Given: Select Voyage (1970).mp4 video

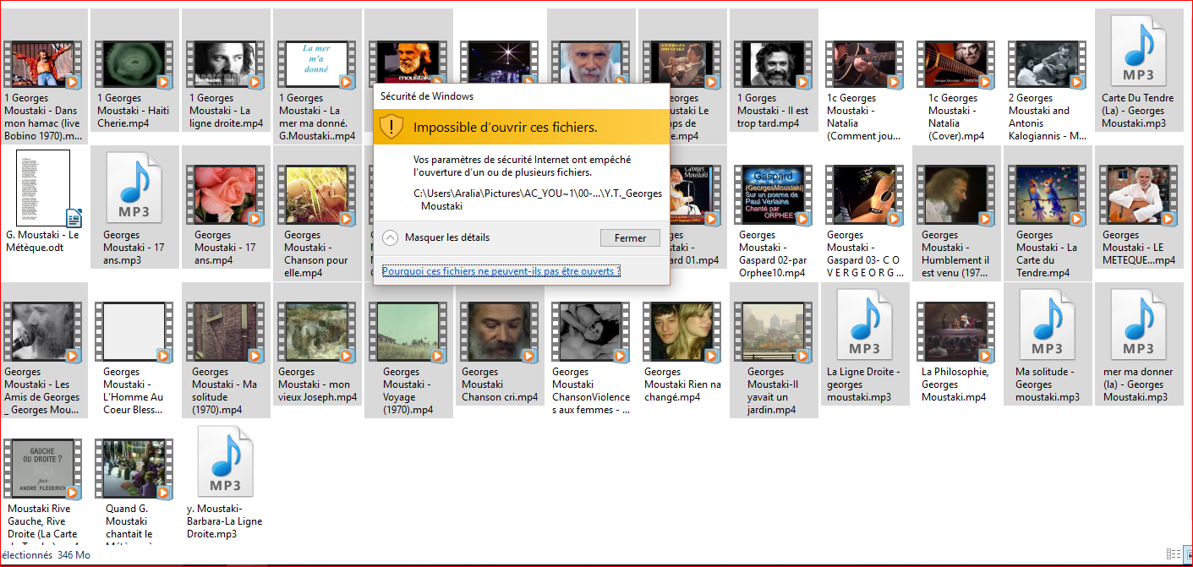Looking at the screenshot, I should point(408,332).
